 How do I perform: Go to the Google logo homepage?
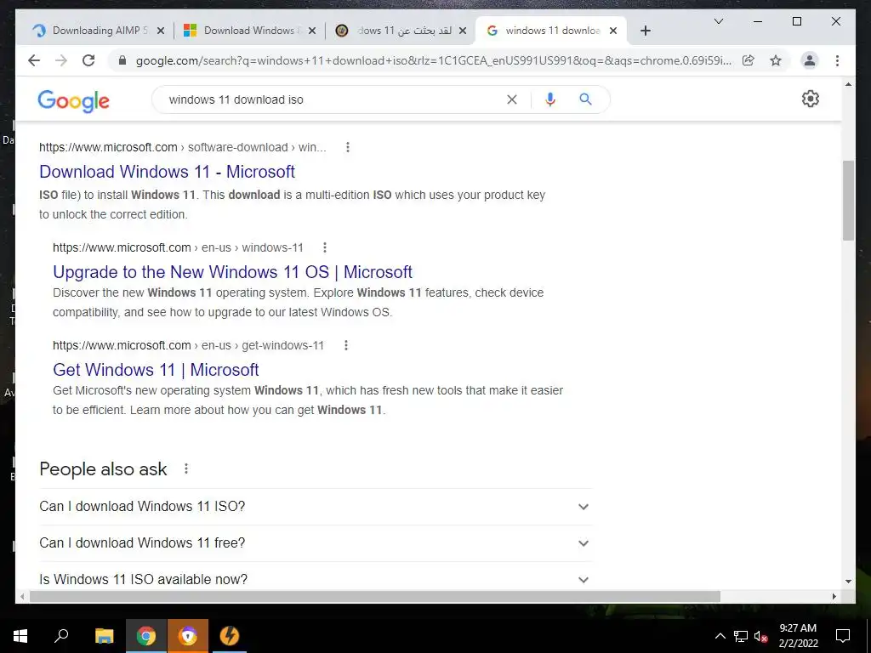(73, 101)
